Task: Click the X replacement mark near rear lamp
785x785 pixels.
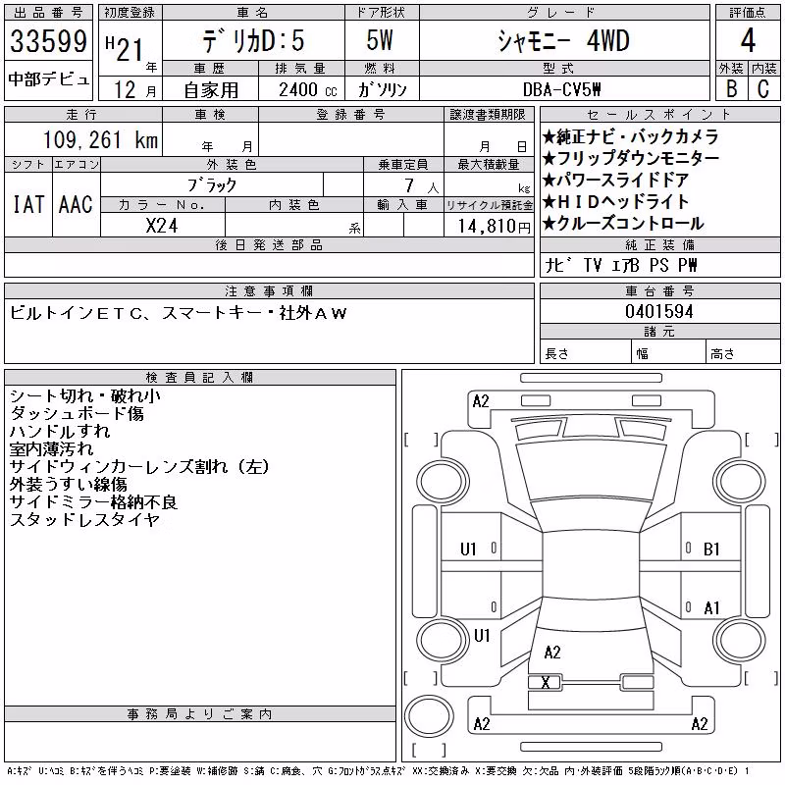Action: [x=546, y=682]
